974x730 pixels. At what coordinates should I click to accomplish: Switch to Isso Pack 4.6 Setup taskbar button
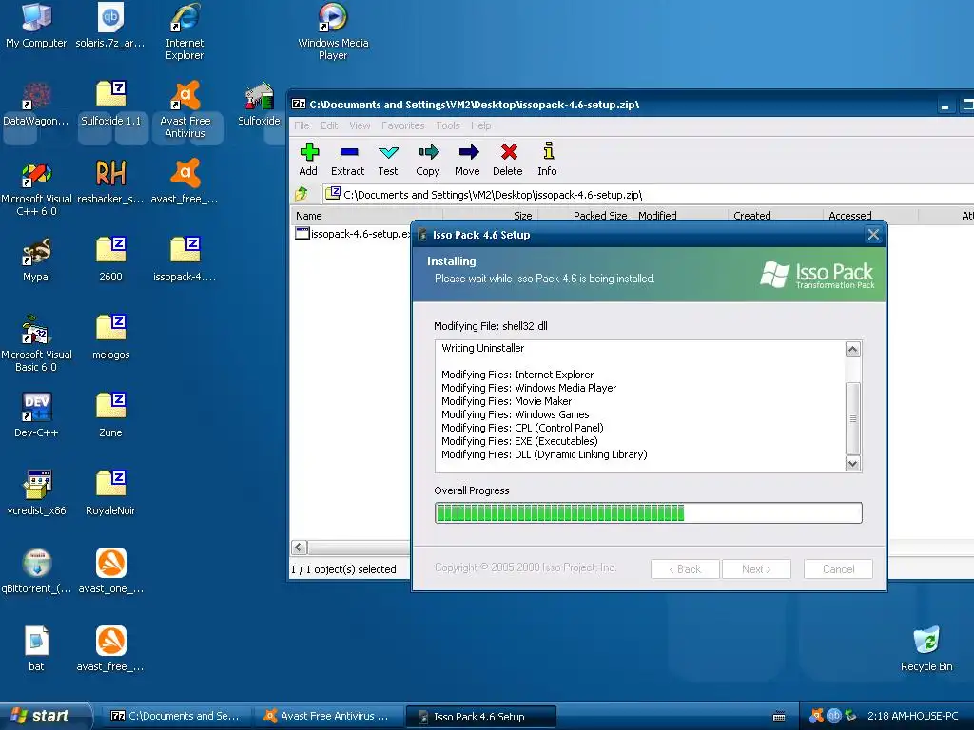coord(480,717)
